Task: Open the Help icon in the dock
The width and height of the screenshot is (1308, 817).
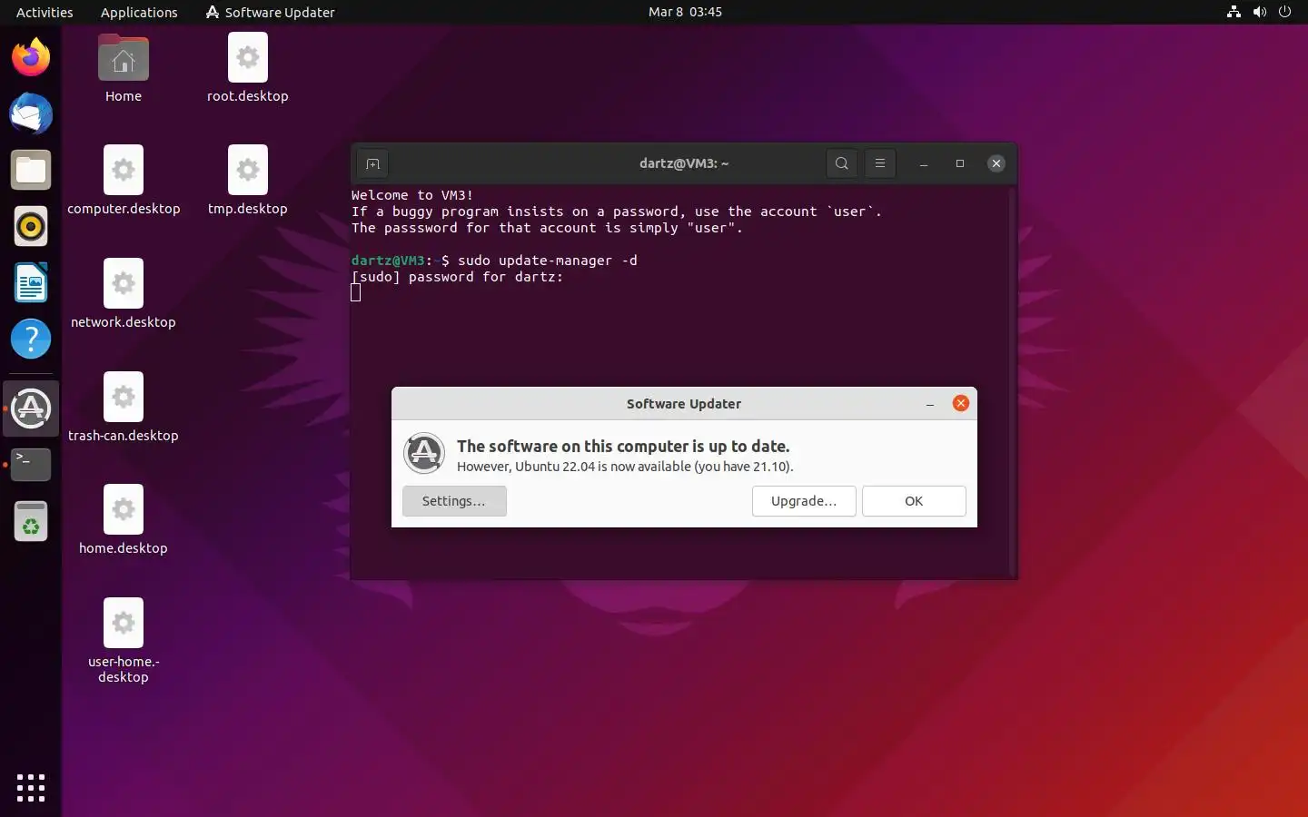Action: tap(31, 340)
